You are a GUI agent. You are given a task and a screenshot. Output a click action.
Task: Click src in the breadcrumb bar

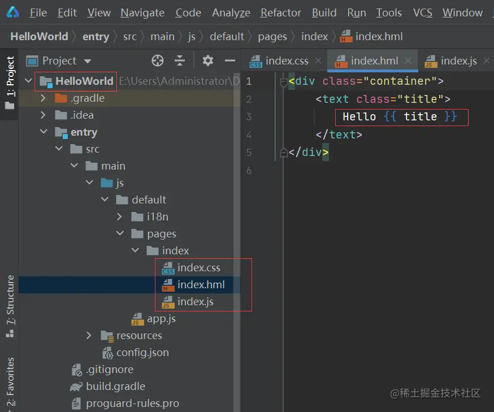(x=130, y=37)
